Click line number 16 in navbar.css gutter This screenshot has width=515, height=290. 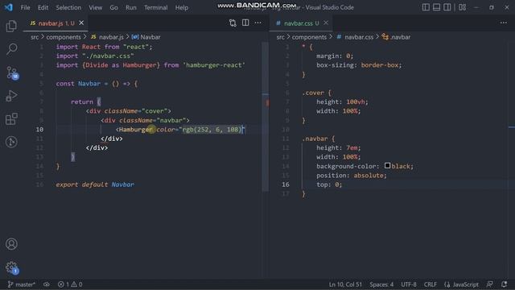(286, 184)
